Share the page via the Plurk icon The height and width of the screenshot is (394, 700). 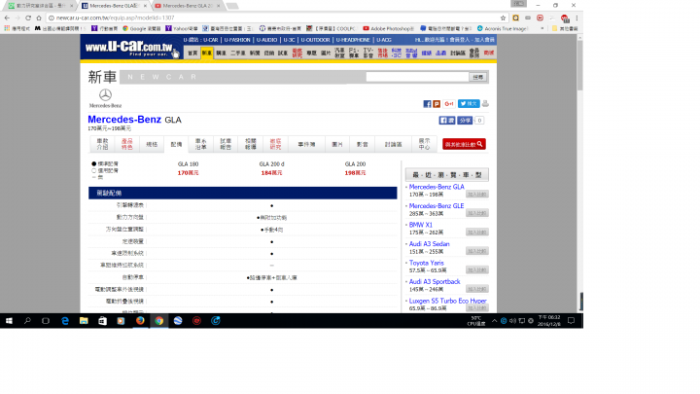437,104
